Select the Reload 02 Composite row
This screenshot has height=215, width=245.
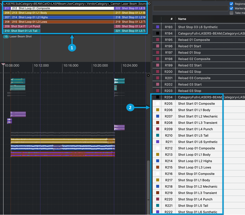pyautogui.click(x=194, y=59)
